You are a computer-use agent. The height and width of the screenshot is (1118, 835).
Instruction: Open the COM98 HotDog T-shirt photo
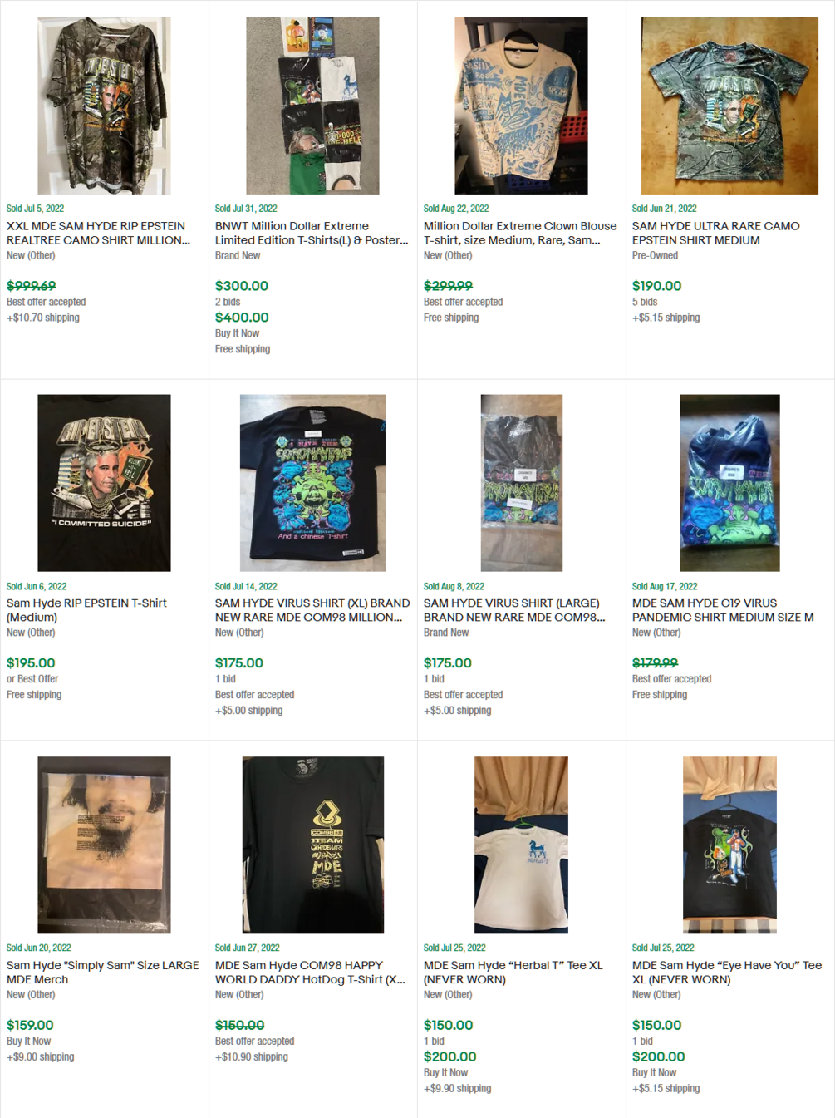pos(312,845)
